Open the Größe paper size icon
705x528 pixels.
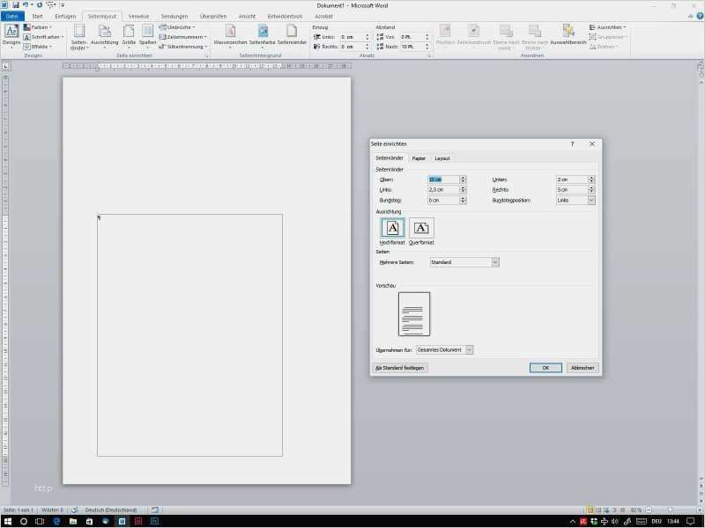129,36
